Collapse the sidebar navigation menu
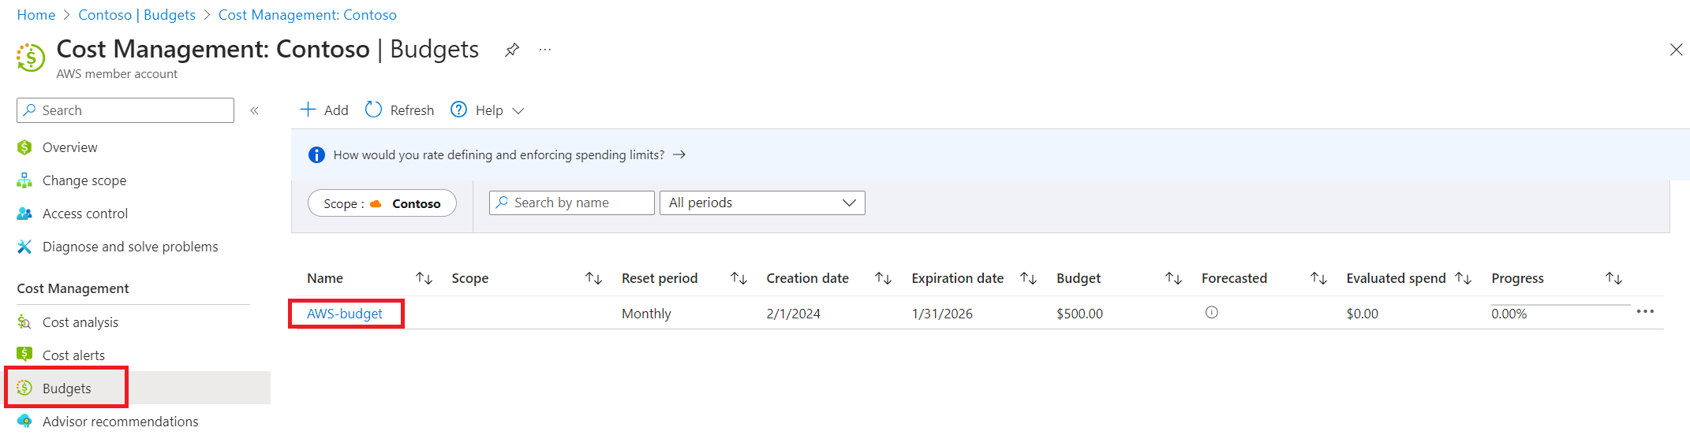This screenshot has width=1690, height=446. (x=254, y=110)
